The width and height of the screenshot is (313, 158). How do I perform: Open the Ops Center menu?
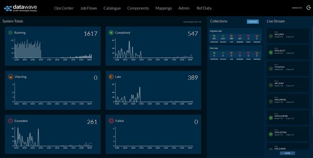[x=64, y=8]
